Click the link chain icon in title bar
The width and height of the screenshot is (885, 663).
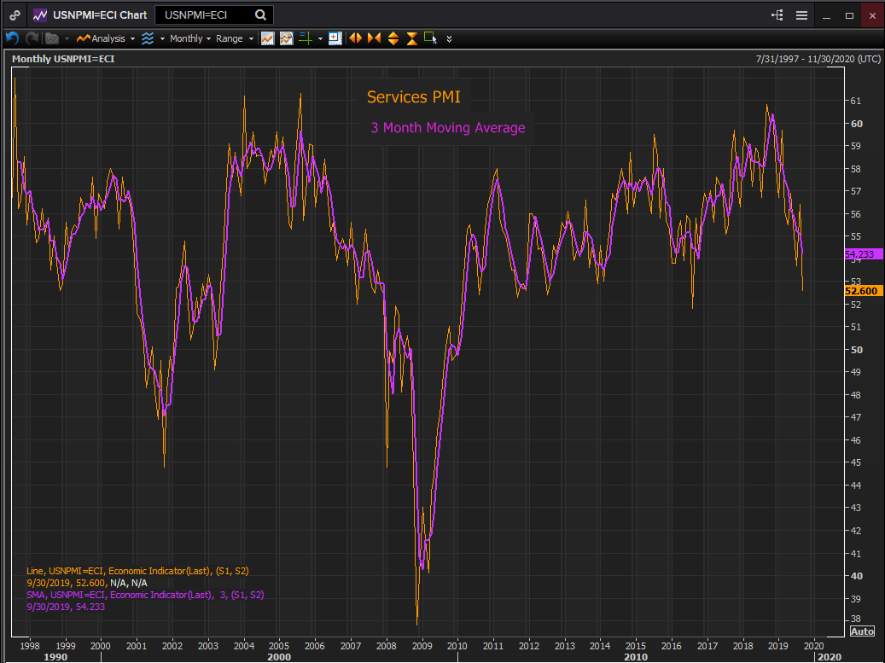click(x=15, y=15)
